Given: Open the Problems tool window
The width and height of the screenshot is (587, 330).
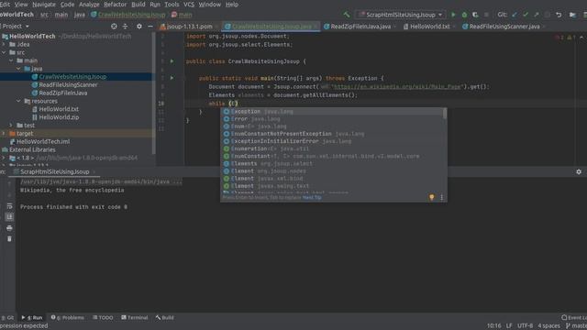Looking at the screenshot, I should coord(67,318).
